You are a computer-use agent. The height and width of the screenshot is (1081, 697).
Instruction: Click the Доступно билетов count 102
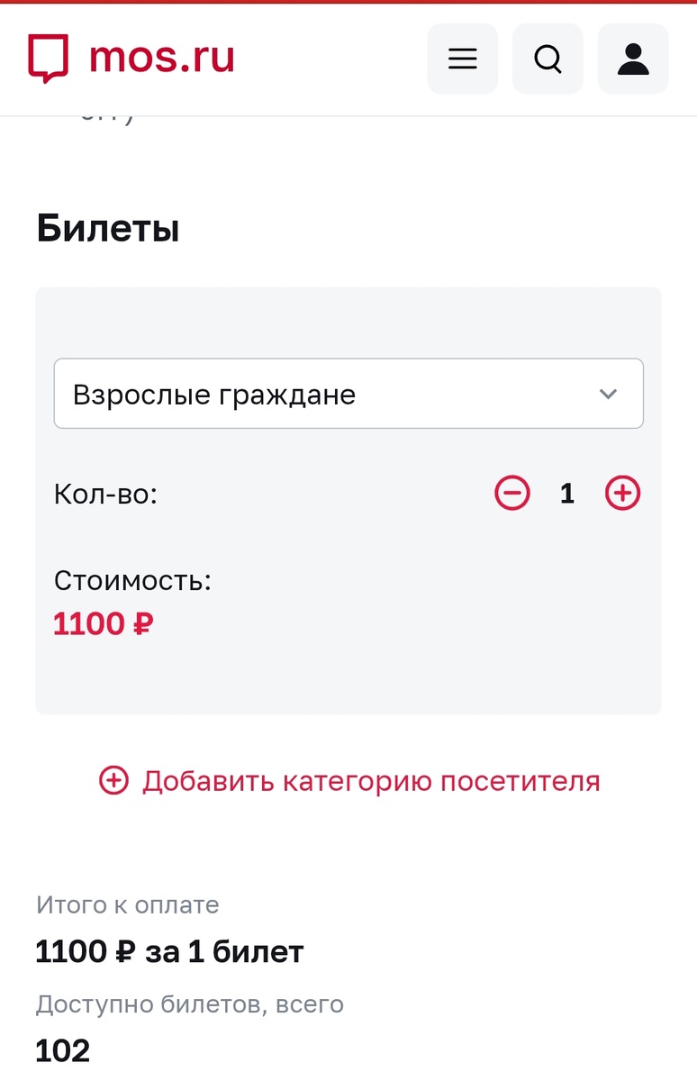coord(61,1049)
